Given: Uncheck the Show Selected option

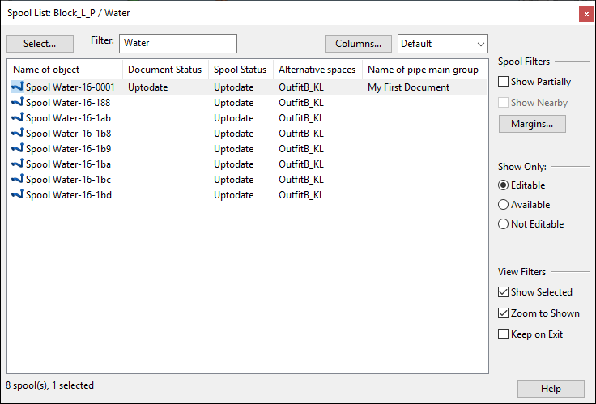Looking at the screenshot, I should click(x=504, y=292).
